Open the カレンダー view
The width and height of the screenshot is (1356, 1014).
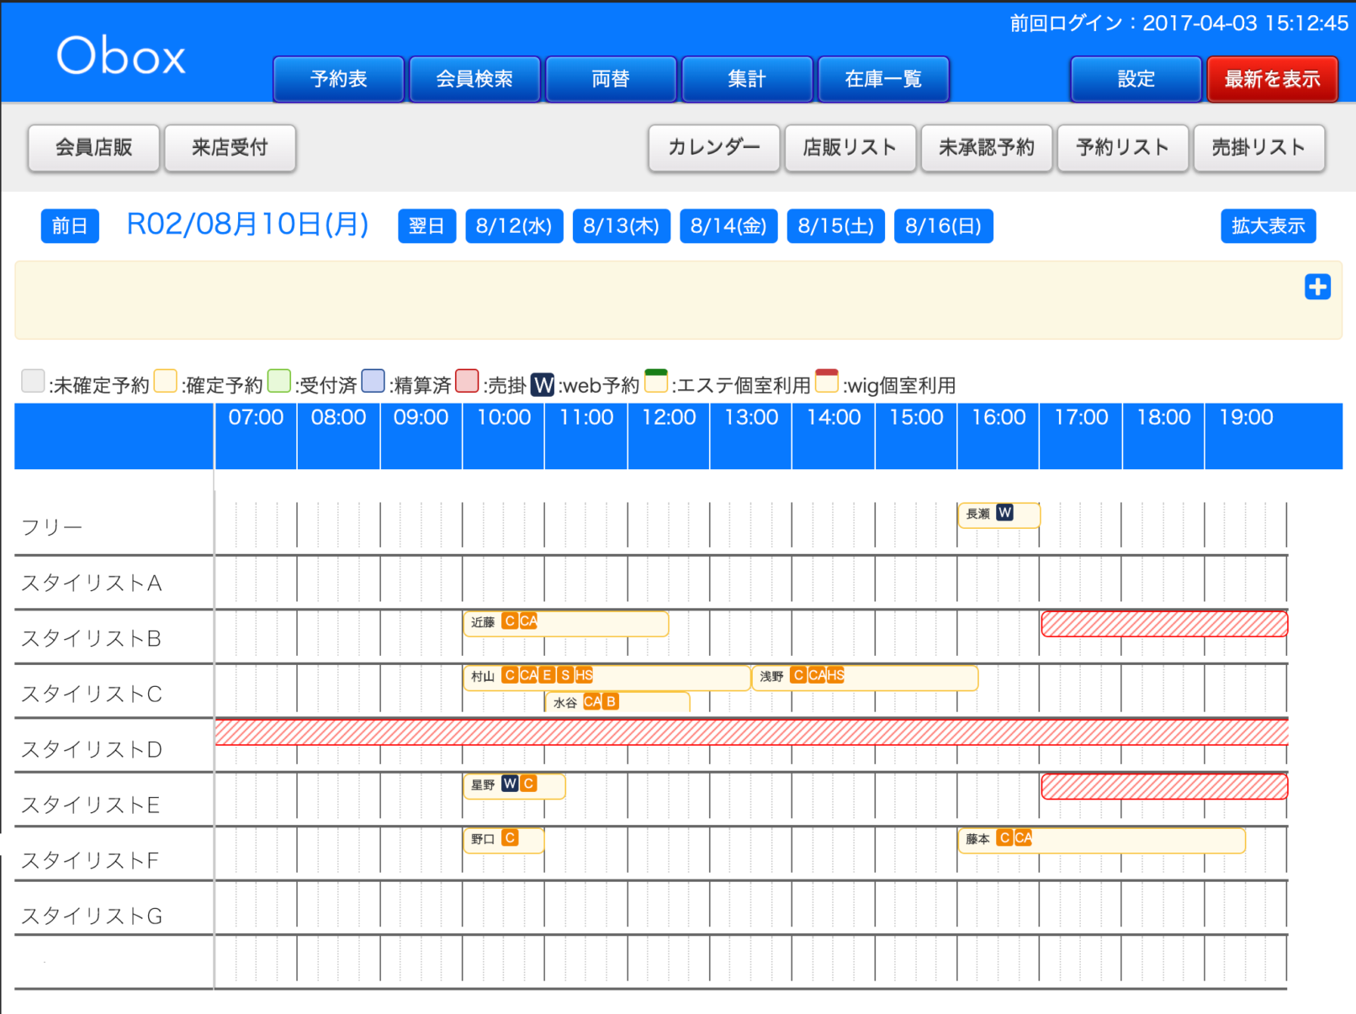tap(713, 148)
